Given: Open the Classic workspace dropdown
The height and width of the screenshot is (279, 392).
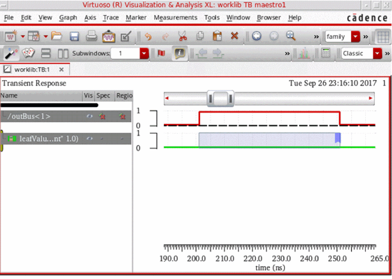Looking at the screenshot, I should [x=378, y=53].
